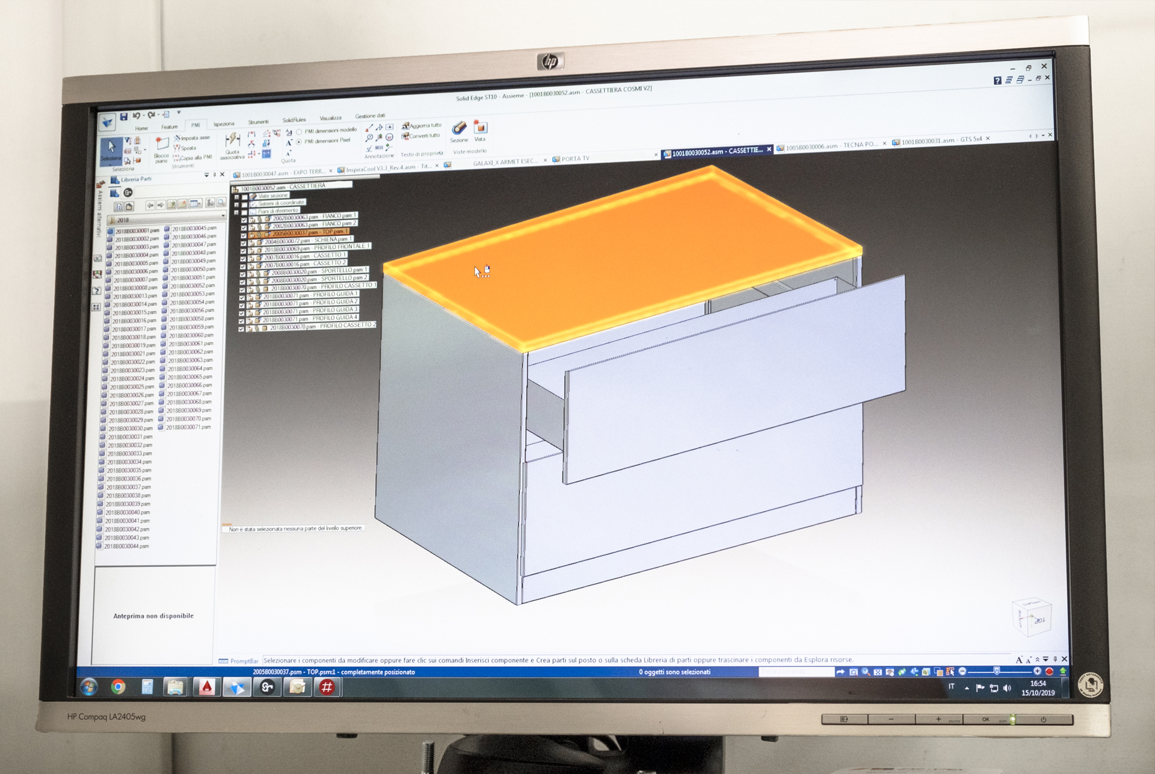Open the Strumenti ribbon tab
The image size is (1155, 774).
click(x=259, y=122)
